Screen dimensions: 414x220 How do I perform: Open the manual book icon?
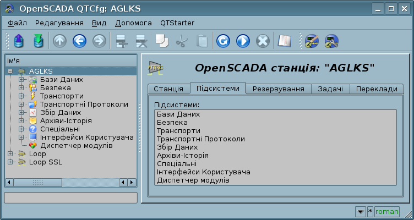(x=284, y=41)
